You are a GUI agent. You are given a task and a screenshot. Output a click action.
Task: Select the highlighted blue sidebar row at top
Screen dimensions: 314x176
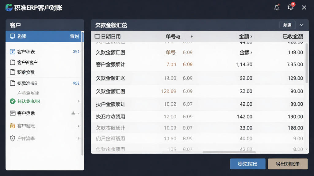coord(44,36)
